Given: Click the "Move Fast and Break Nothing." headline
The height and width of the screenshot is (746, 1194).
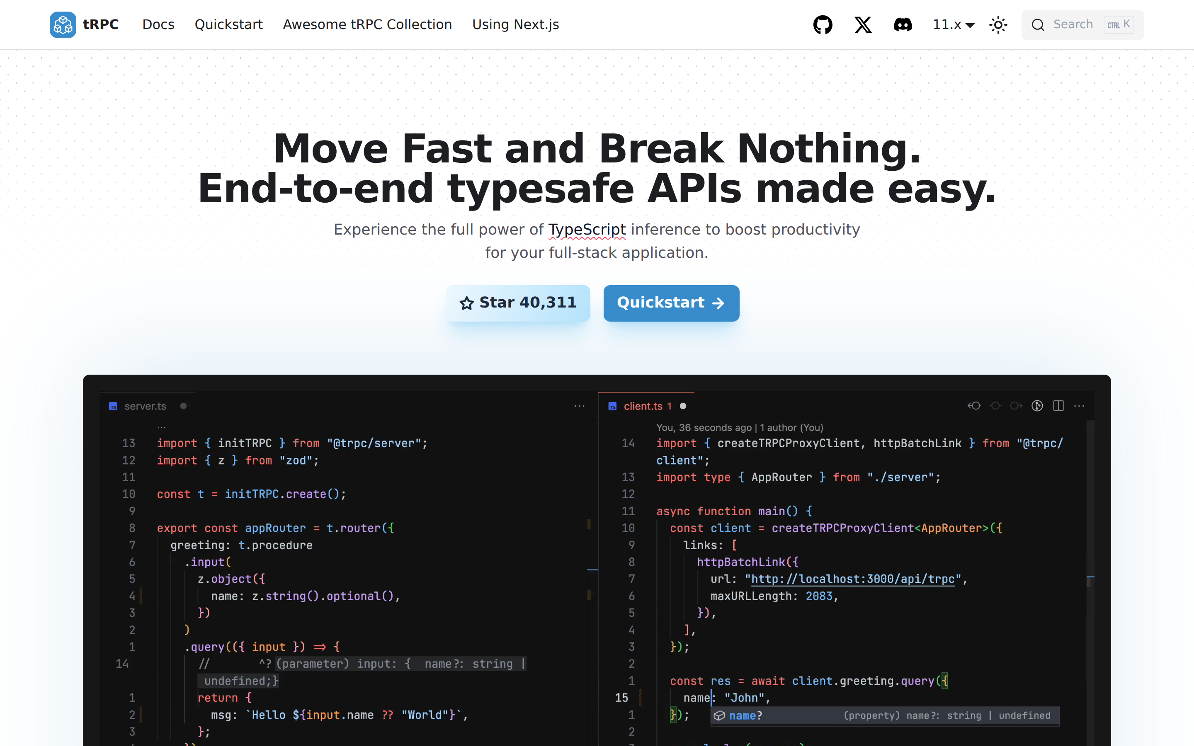Looking at the screenshot, I should (x=597, y=148).
